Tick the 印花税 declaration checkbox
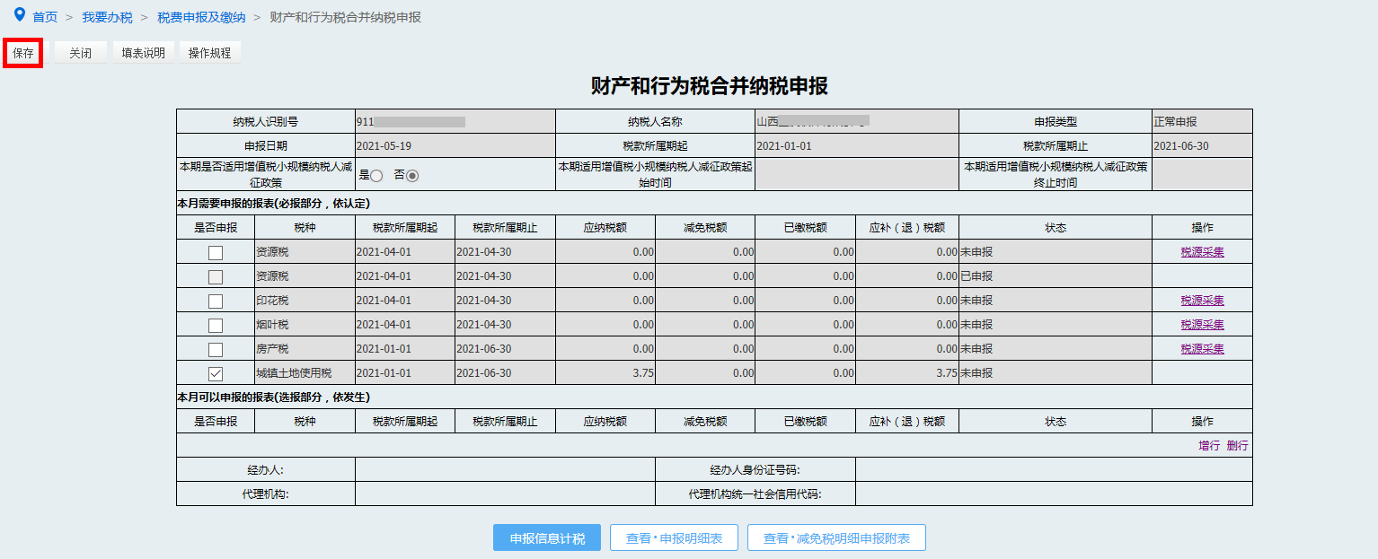 tap(216, 301)
